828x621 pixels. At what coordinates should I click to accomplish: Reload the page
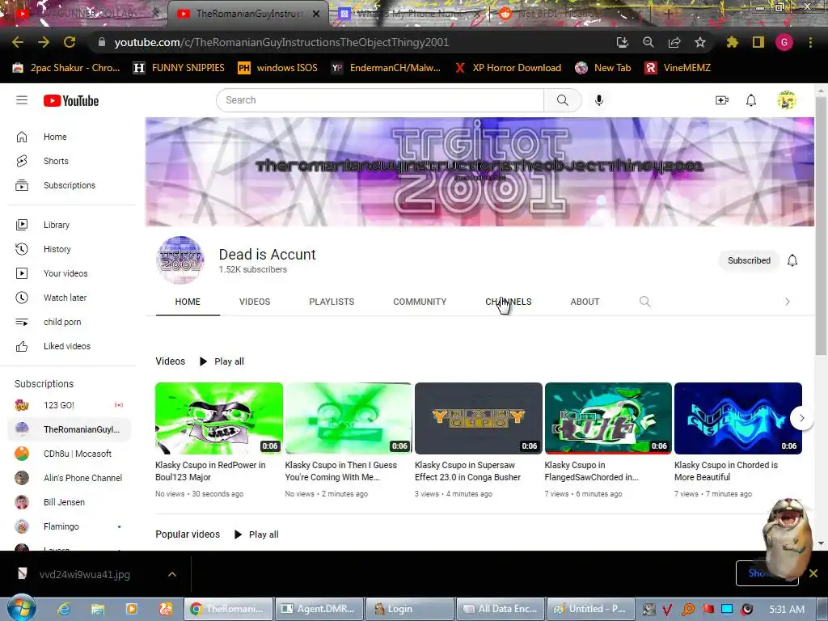click(70, 42)
